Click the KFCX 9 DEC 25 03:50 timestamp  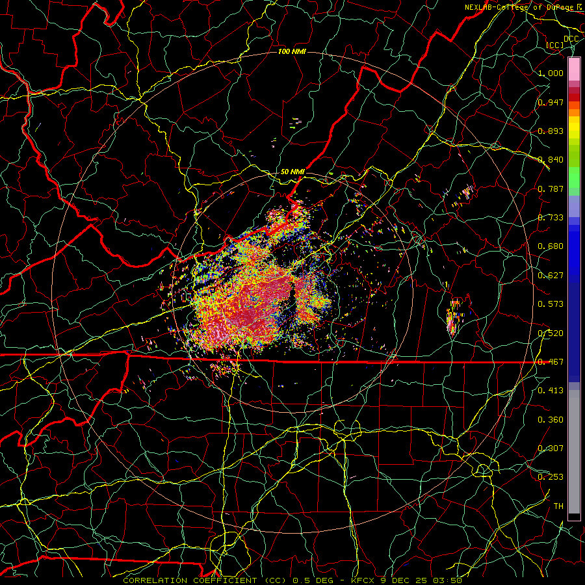pyautogui.click(x=407, y=580)
